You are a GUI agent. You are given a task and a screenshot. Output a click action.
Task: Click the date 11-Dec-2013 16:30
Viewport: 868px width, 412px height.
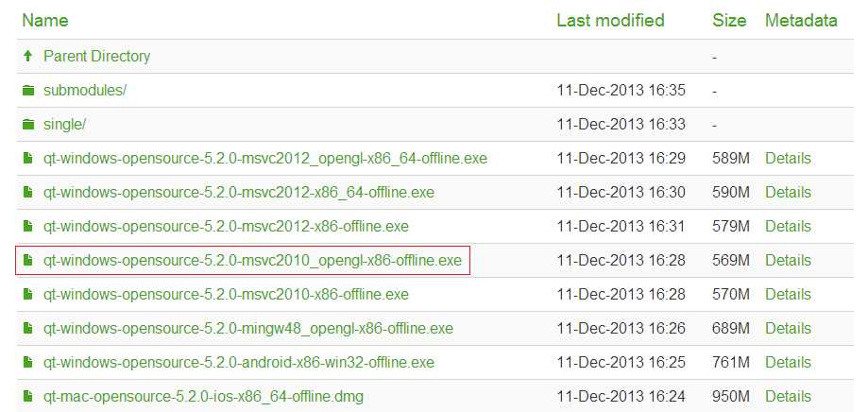(621, 192)
